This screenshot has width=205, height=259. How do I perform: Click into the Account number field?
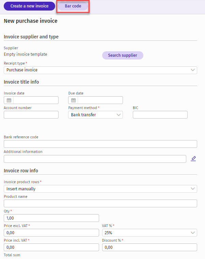pyautogui.click(x=31, y=115)
